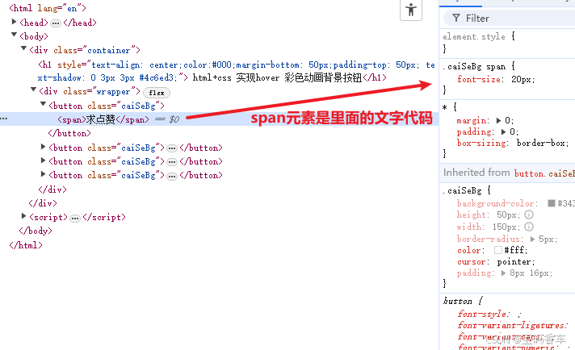
Task: Click ellipsis inside collapsed script tag
Action: coord(75,219)
